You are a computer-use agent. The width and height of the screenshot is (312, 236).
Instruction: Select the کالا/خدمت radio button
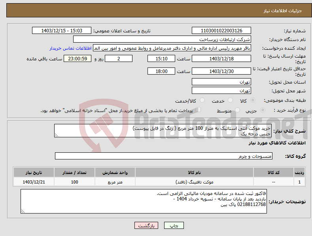(x=202, y=100)
